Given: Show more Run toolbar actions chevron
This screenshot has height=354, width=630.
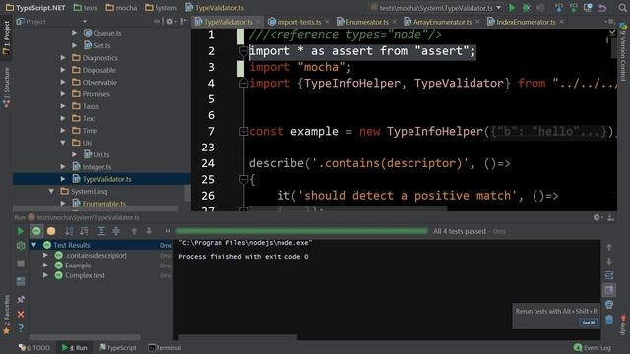Looking at the screenshot, I should [x=168, y=231].
